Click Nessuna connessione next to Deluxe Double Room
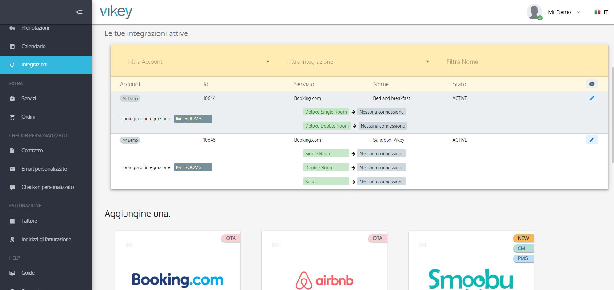The height and width of the screenshot is (290, 614). tap(383, 126)
